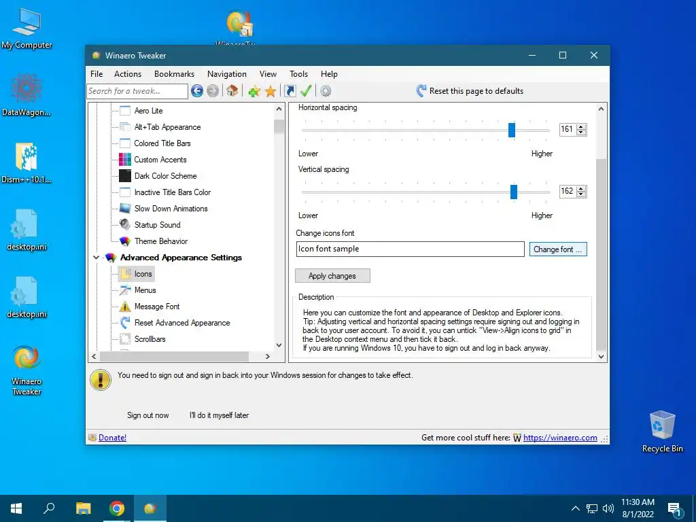
Task: Click the tree panel scroll up arrow
Action: pos(279,109)
